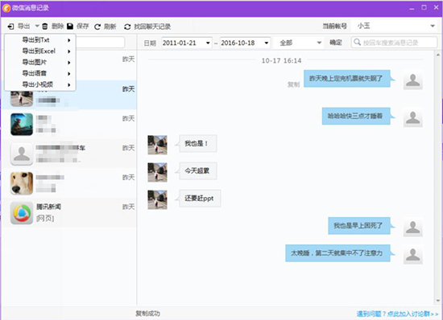Viewport: 443px width, 320px height.
Task: Click the dog avatar contact
Action: [22, 183]
